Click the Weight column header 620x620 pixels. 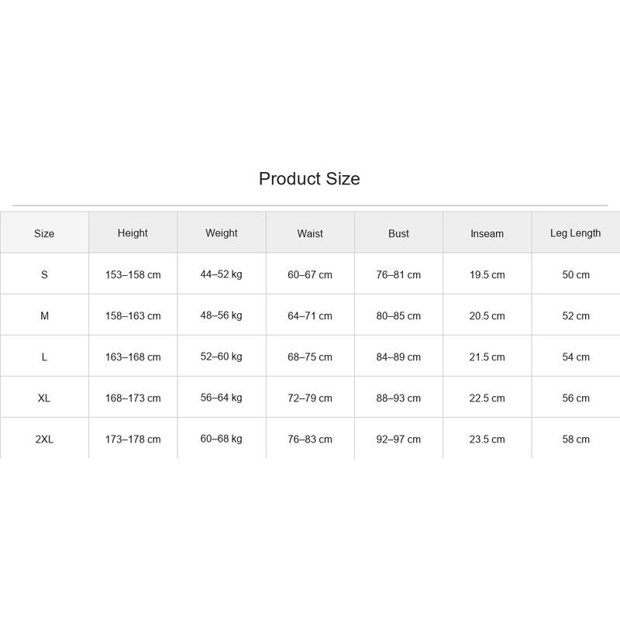[222, 233]
